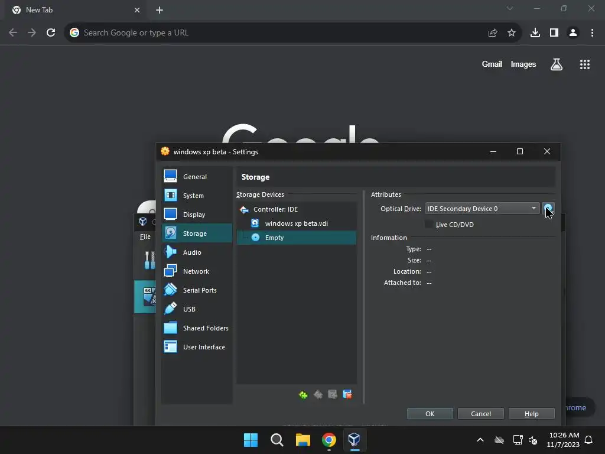Show hidden system tray icons
The image size is (605, 454).
(480, 440)
